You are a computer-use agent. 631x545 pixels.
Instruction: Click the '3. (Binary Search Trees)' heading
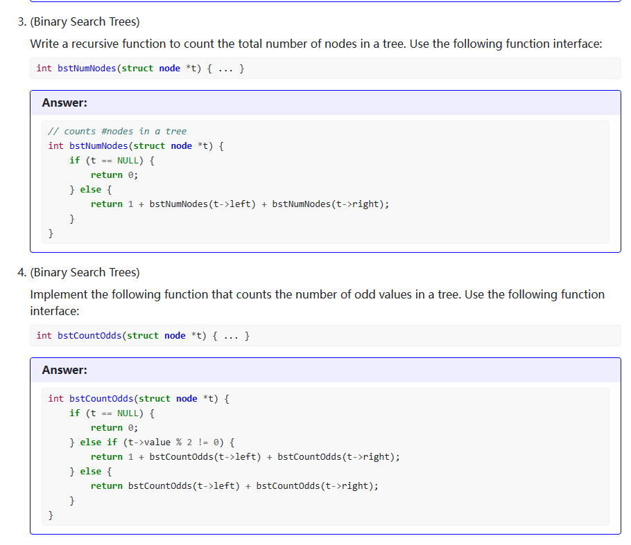coord(78,21)
